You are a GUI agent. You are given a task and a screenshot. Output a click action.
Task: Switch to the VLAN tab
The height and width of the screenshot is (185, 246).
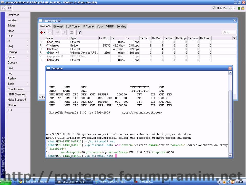point(100,26)
